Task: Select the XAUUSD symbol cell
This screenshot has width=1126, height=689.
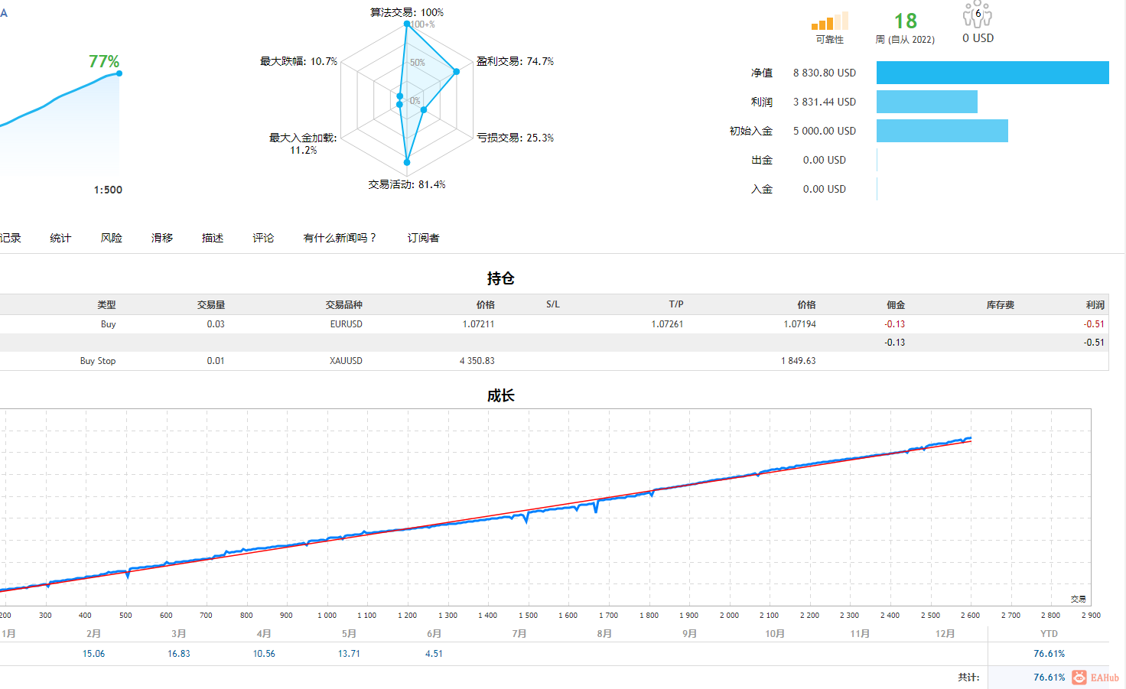Action: pyautogui.click(x=347, y=361)
